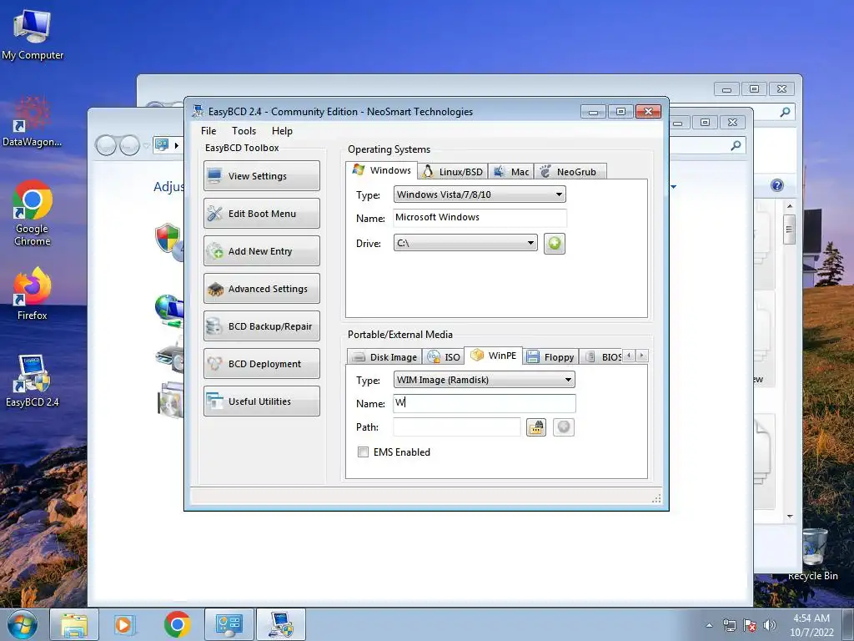Enable the EMS Enabled checkbox
The image size is (854, 641).
point(363,452)
